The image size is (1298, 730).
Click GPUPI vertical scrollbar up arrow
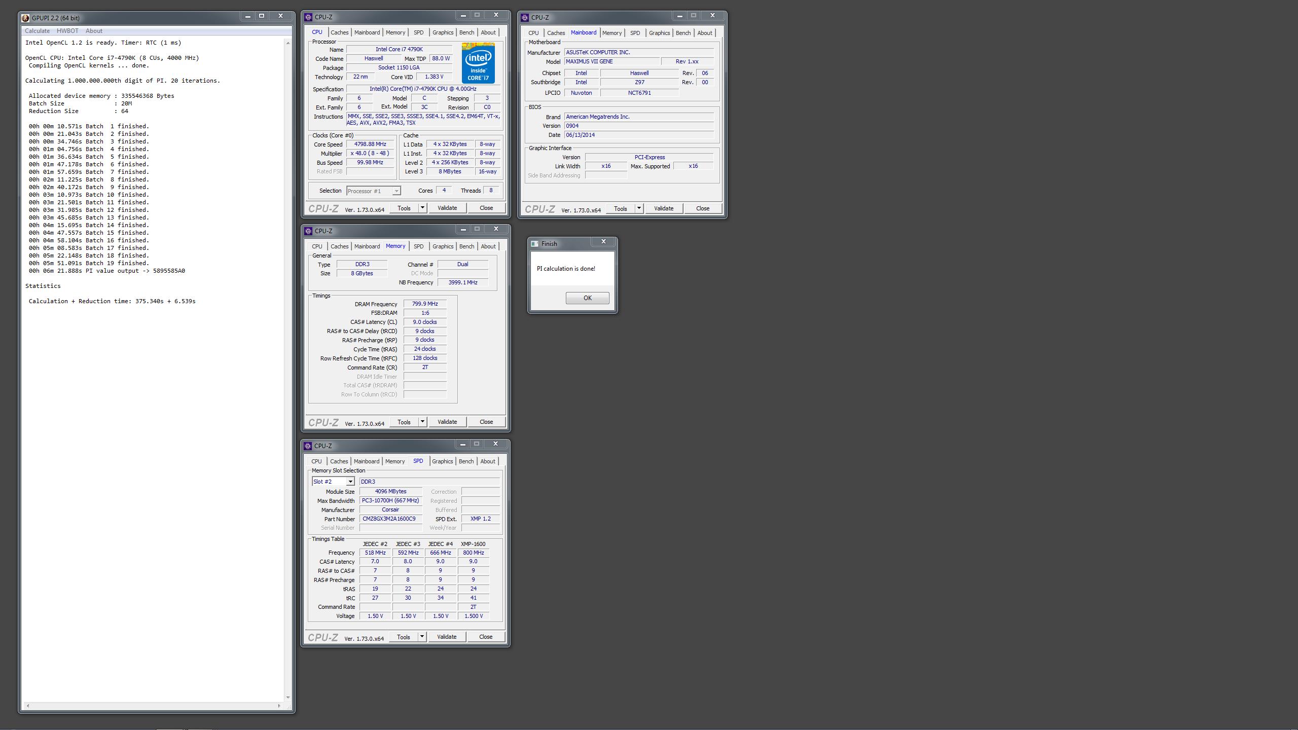[288, 43]
